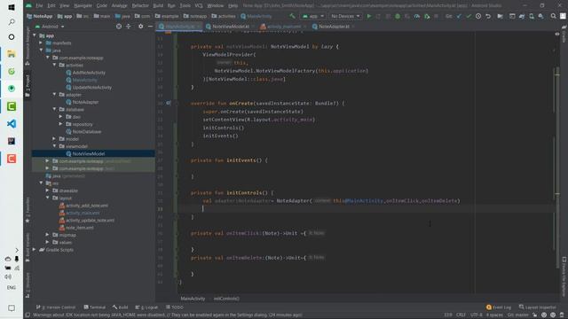Click the Git: master branch status widget
This screenshot has width=568, height=319.
(x=518, y=315)
